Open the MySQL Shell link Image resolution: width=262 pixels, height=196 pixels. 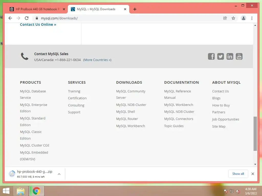coord(125,112)
